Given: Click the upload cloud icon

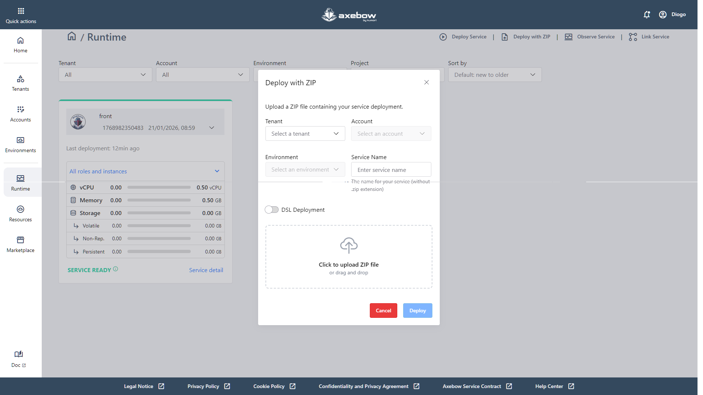Looking at the screenshot, I should pos(349,245).
